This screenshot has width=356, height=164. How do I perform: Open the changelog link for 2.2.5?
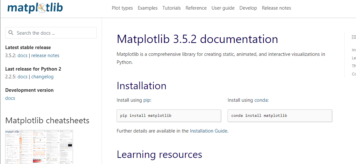(x=43, y=77)
